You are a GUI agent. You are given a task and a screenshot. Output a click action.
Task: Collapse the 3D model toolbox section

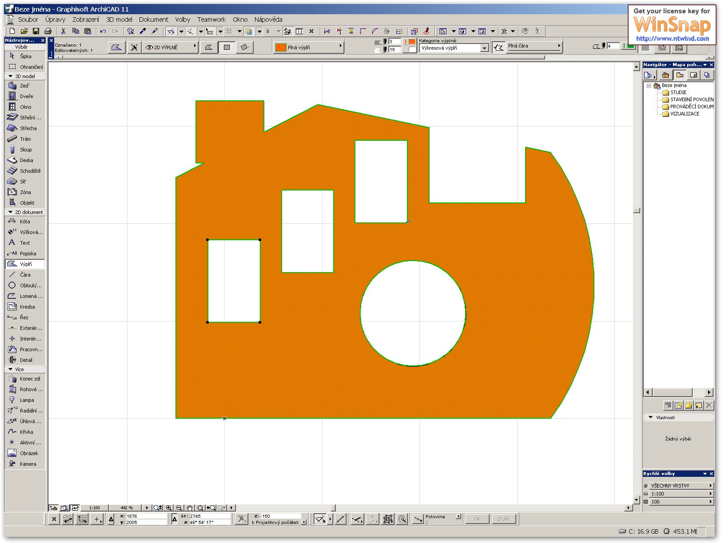point(10,76)
